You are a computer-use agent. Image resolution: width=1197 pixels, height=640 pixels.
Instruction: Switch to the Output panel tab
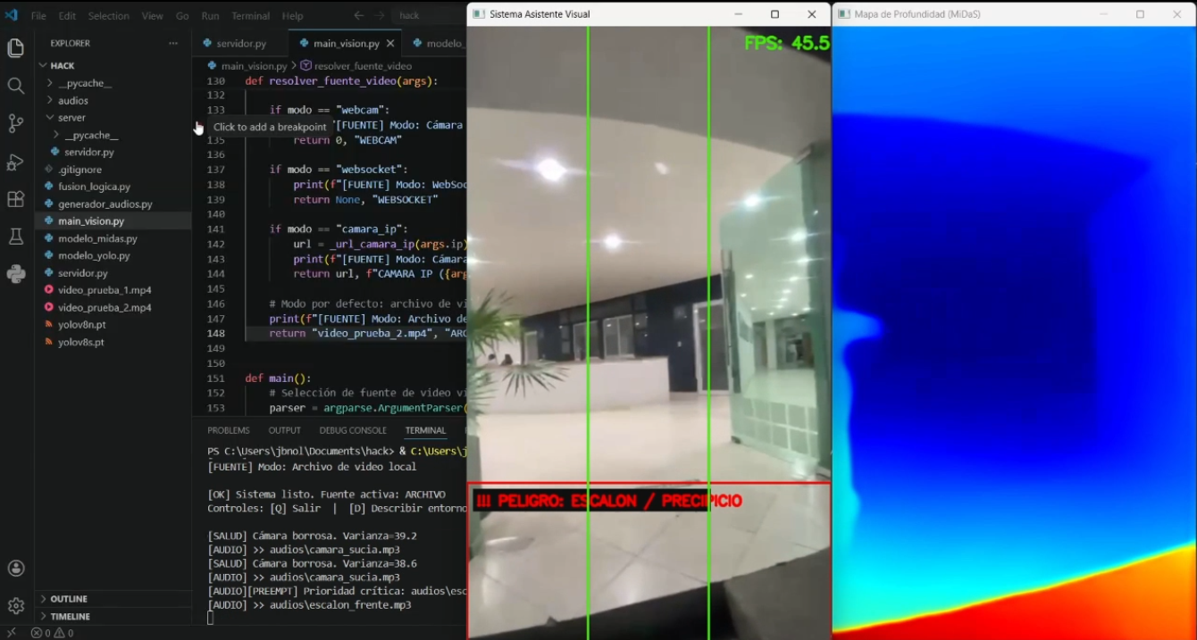tap(285, 430)
